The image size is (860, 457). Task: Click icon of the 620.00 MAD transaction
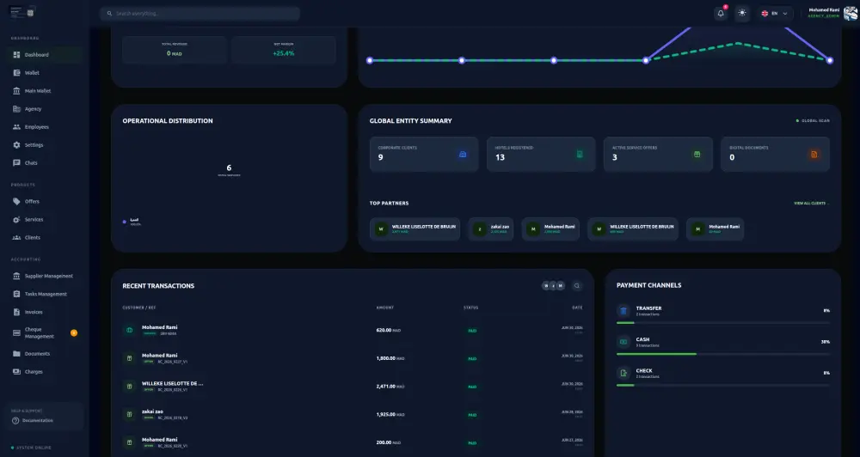[x=130, y=330]
